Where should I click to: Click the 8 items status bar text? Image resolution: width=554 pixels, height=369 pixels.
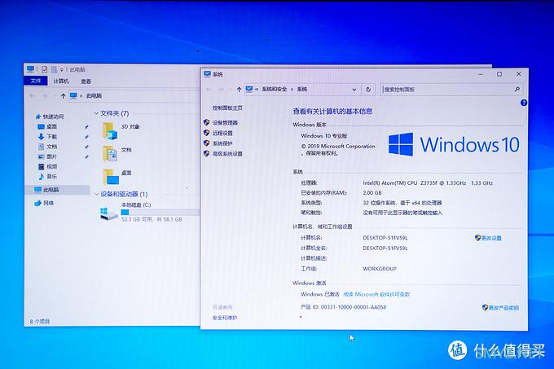[x=40, y=321]
